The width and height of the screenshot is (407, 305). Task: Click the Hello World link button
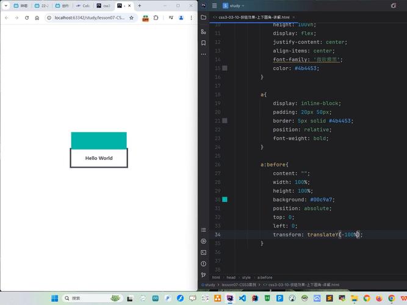(x=99, y=158)
